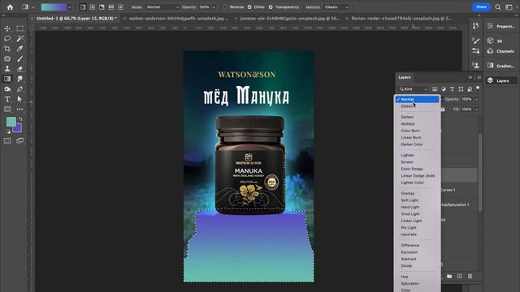
Task: Toggle the Reverse gradient checkbox
Action: coord(226,7)
